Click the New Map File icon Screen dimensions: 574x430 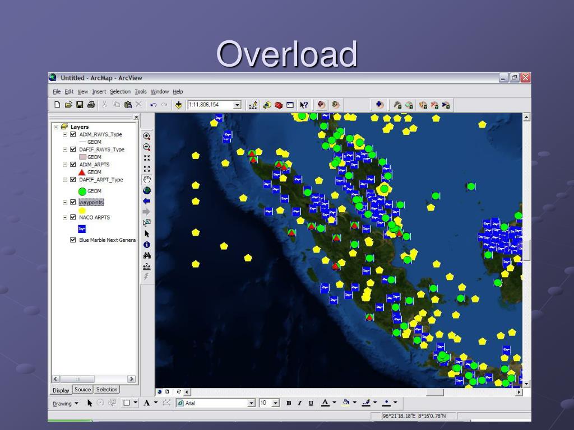[x=57, y=105]
